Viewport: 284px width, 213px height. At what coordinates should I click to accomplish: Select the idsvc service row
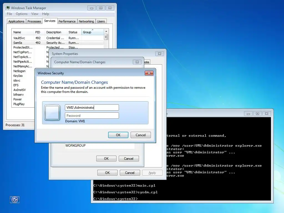point(23,80)
